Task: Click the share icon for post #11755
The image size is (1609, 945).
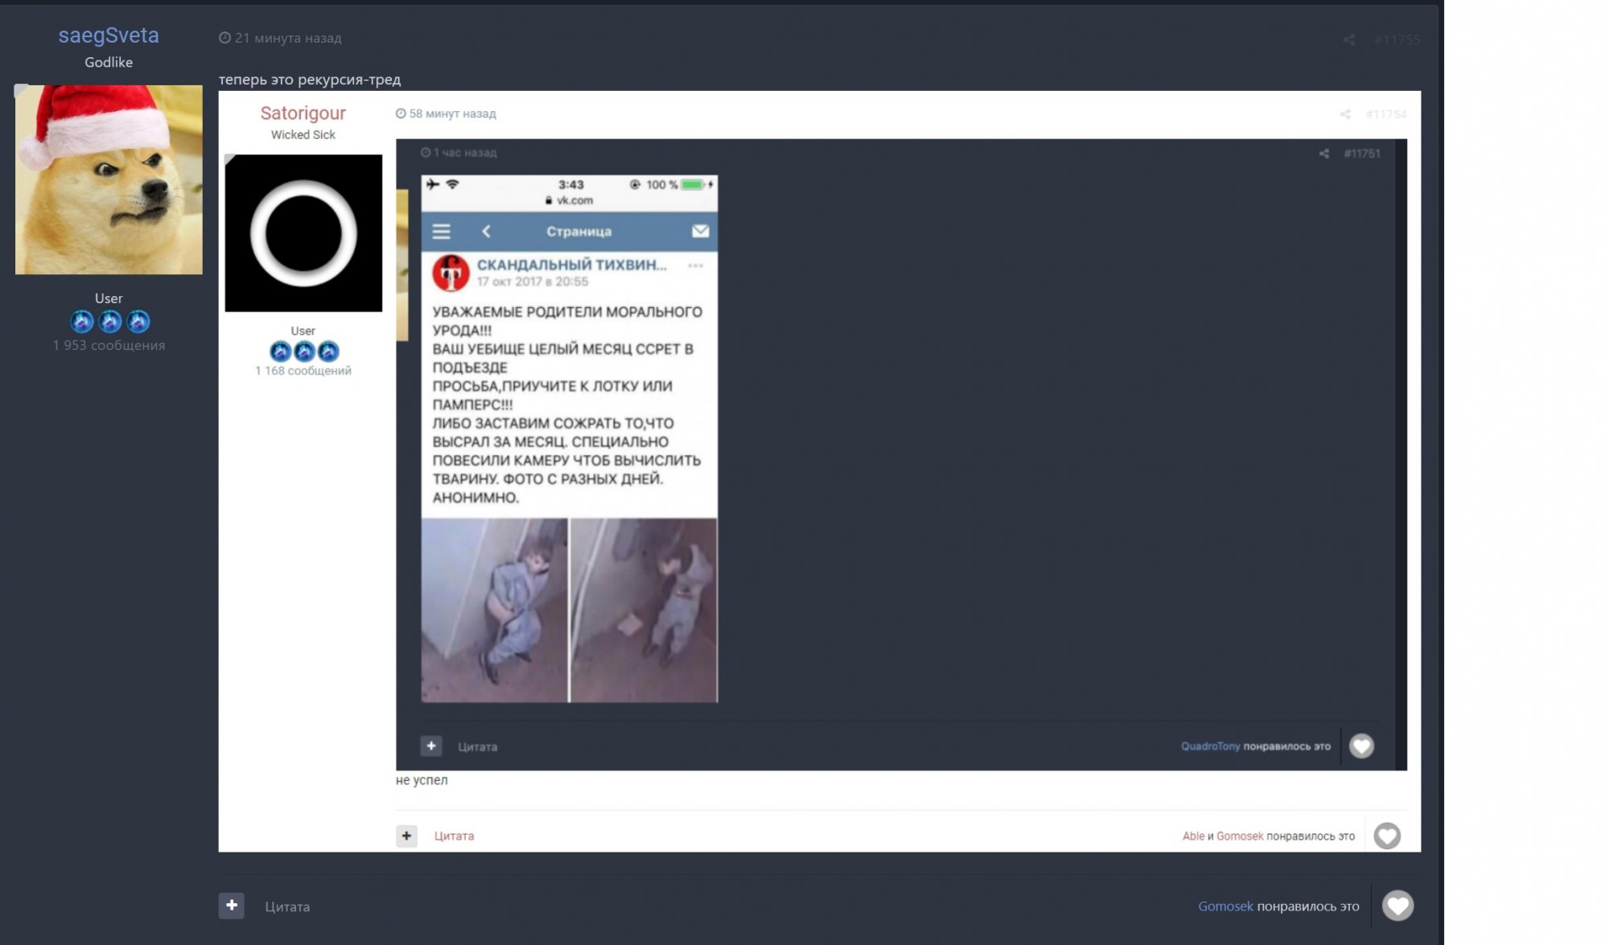Action: pos(1349,39)
